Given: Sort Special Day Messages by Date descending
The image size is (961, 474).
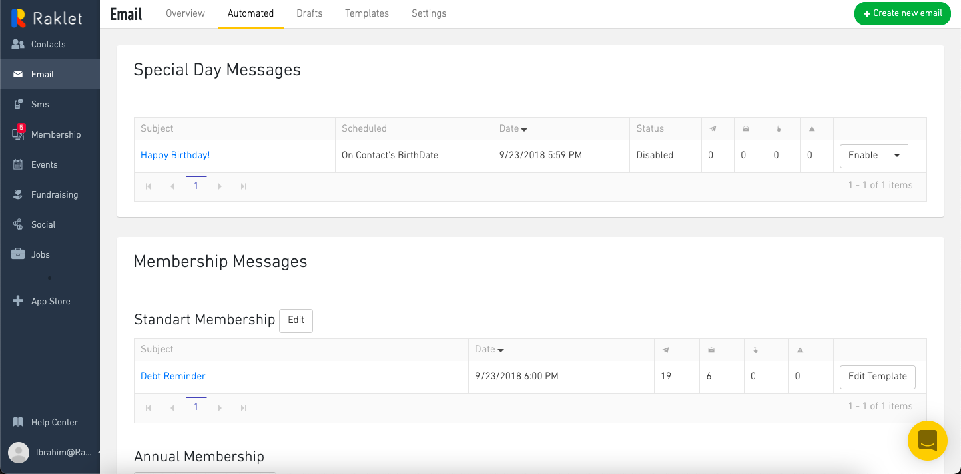Looking at the screenshot, I should (513, 128).
